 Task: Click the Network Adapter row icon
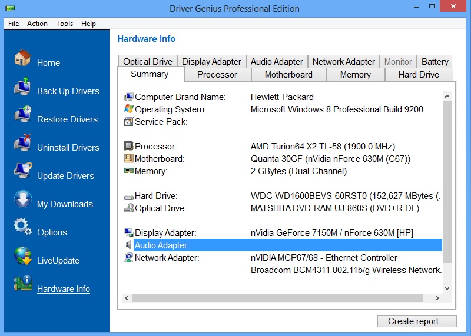click(128, 257)
